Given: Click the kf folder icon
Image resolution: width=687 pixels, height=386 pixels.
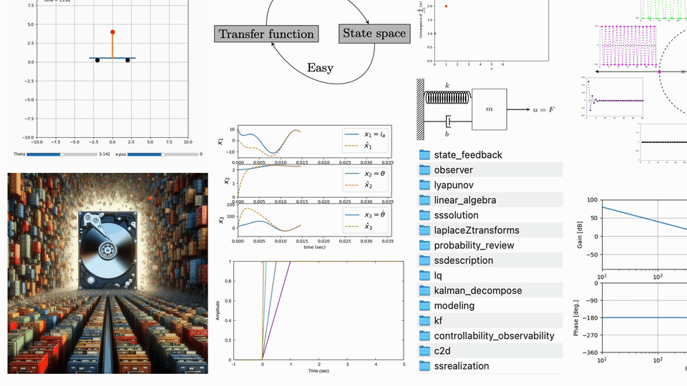Looking at the screenshot, I should pos(424,321).
